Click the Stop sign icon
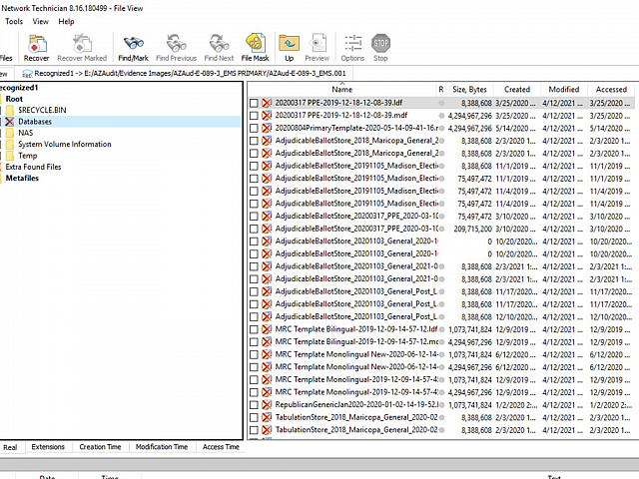 [380, 43]
